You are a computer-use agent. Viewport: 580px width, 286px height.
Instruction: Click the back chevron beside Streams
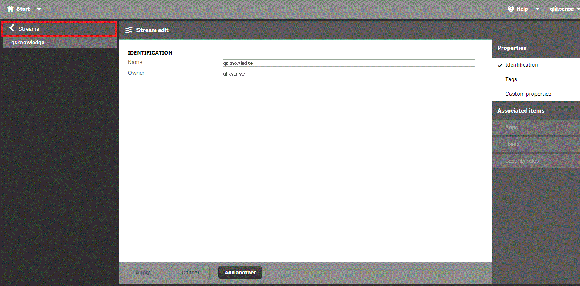tap(12, 28)
